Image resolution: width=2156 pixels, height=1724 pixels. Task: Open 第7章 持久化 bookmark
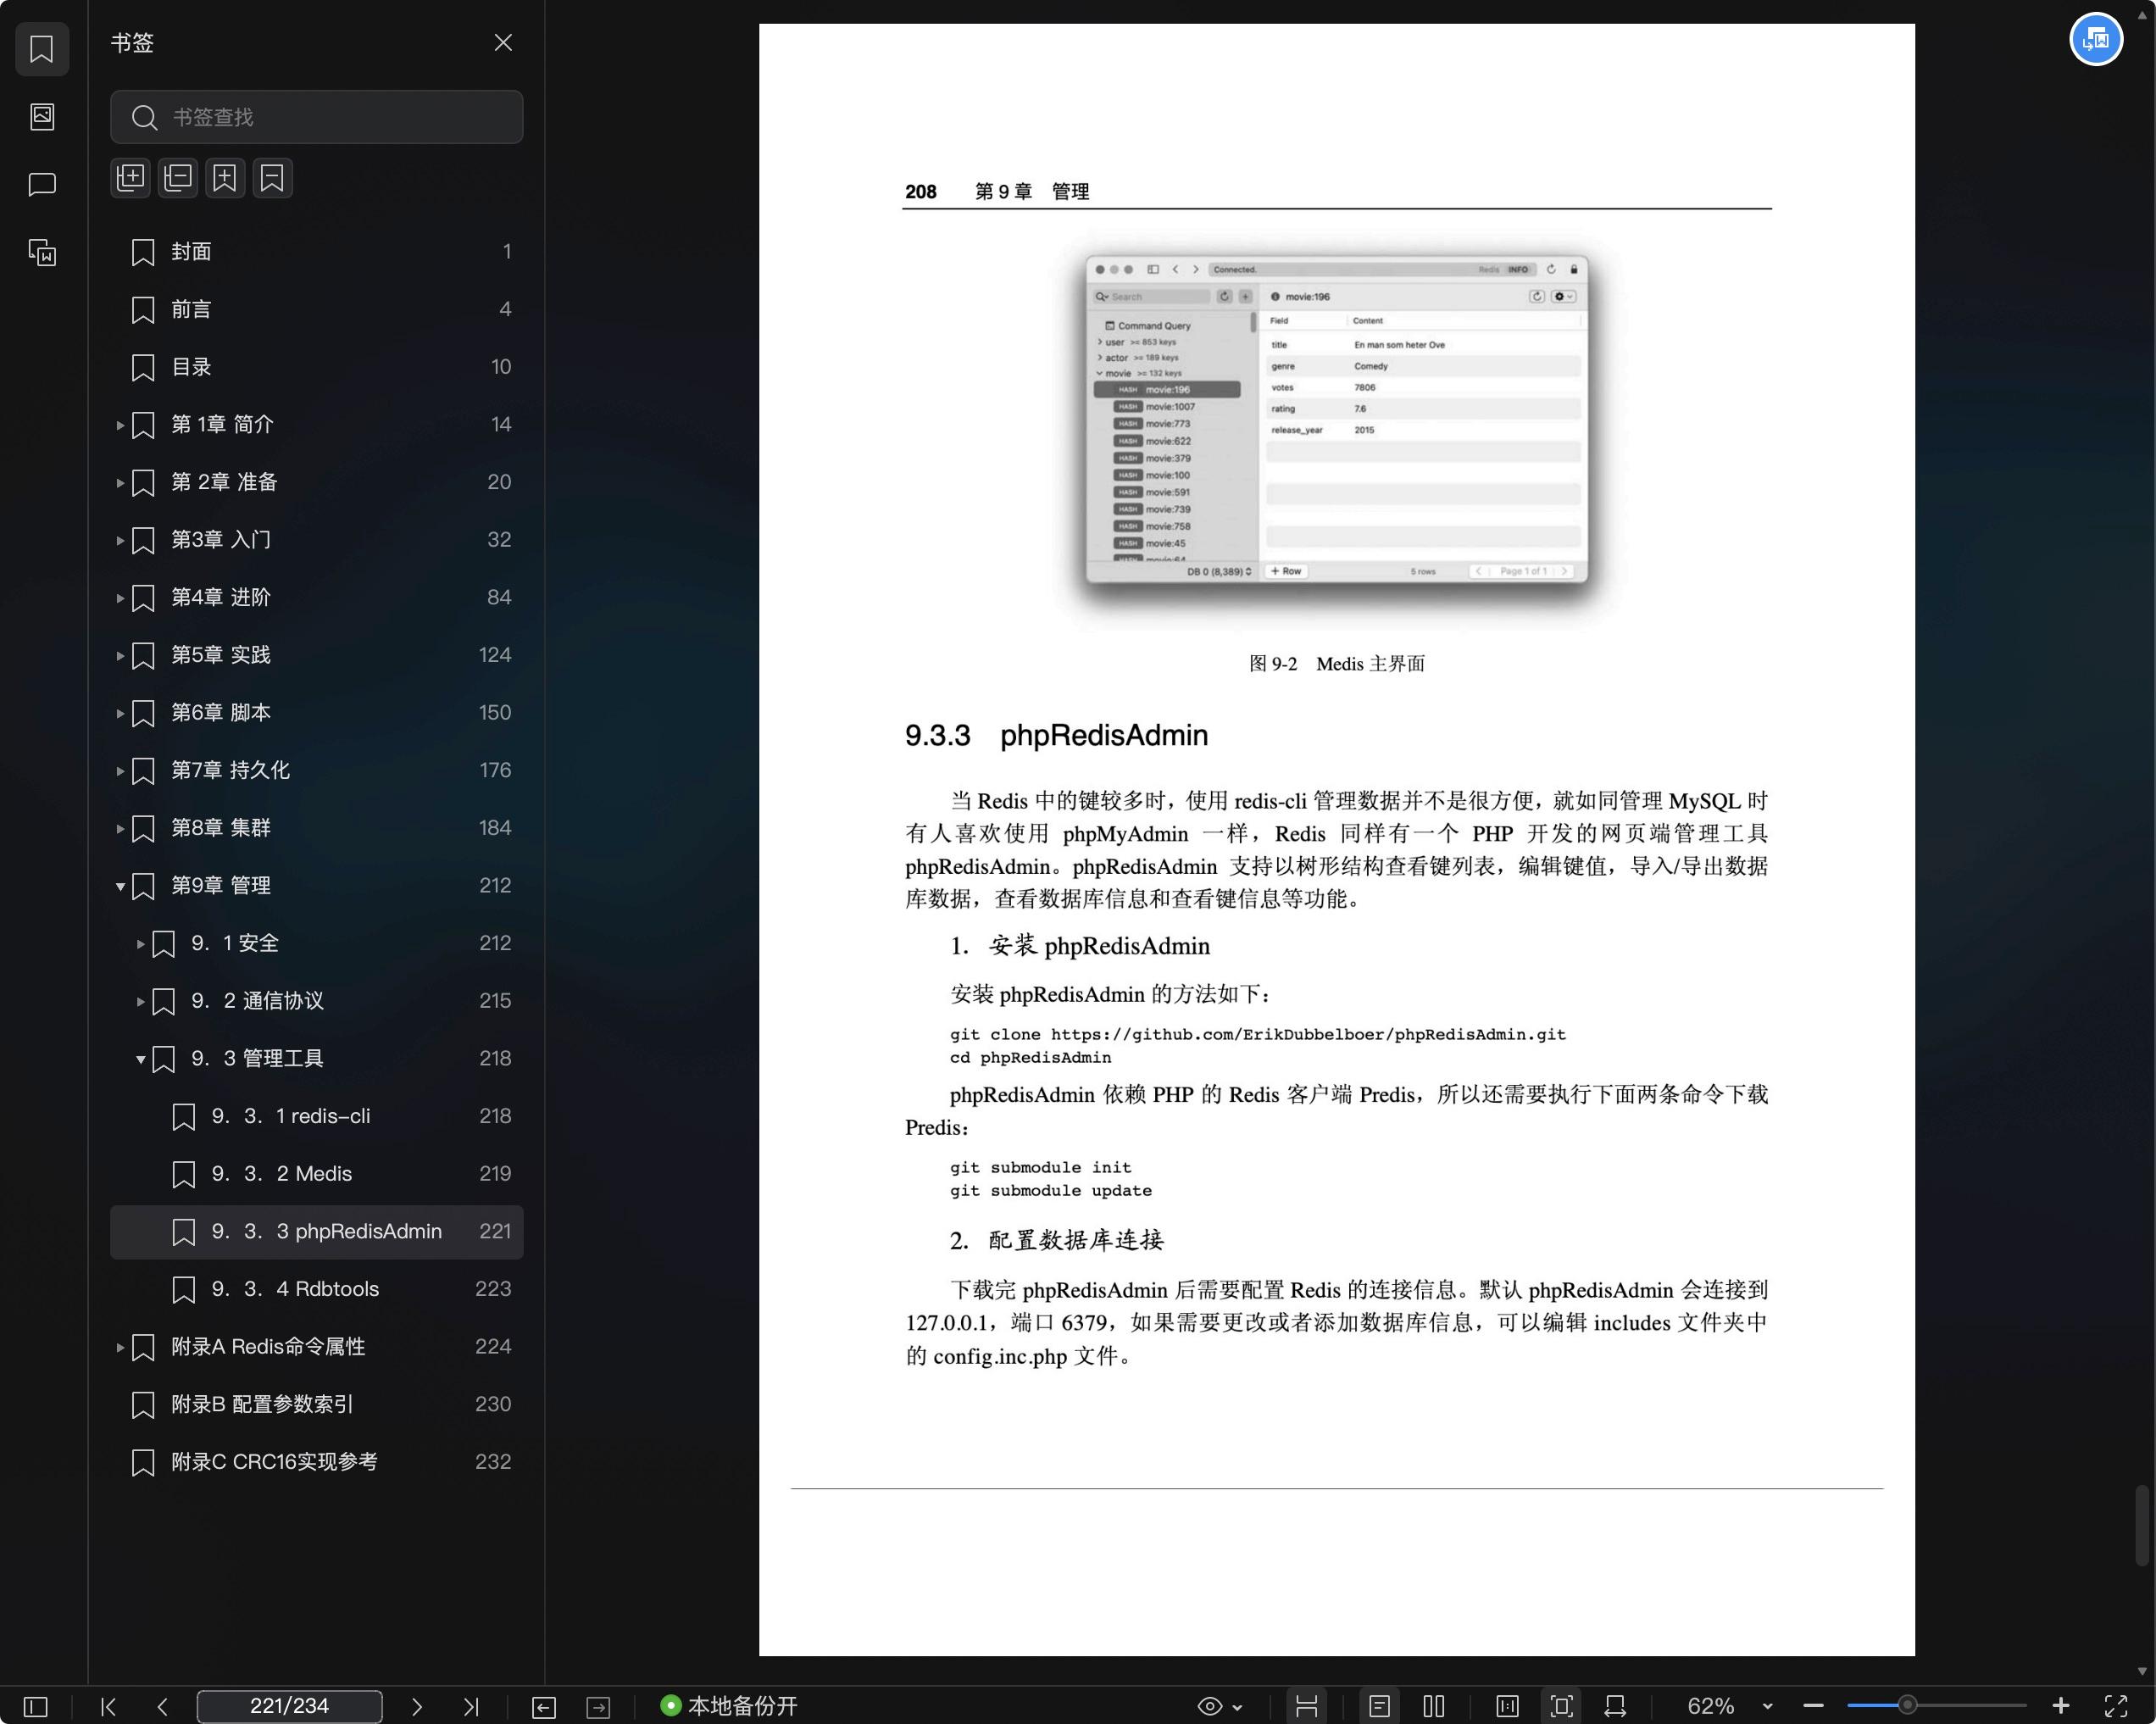coord(316,771)
